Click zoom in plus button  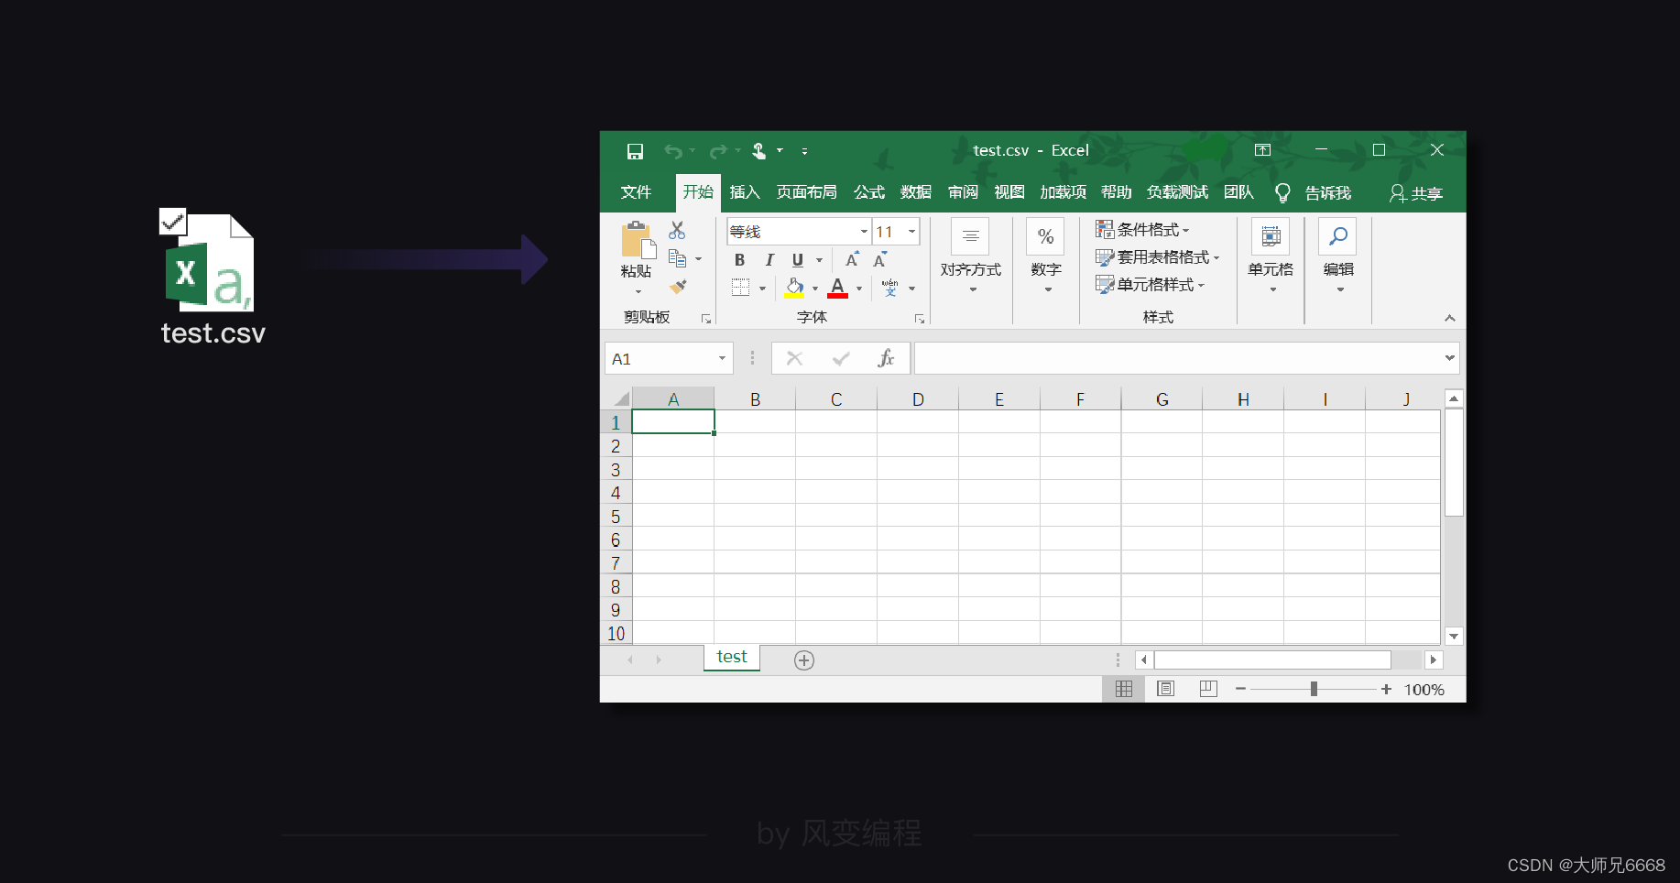click(1386, 689)
